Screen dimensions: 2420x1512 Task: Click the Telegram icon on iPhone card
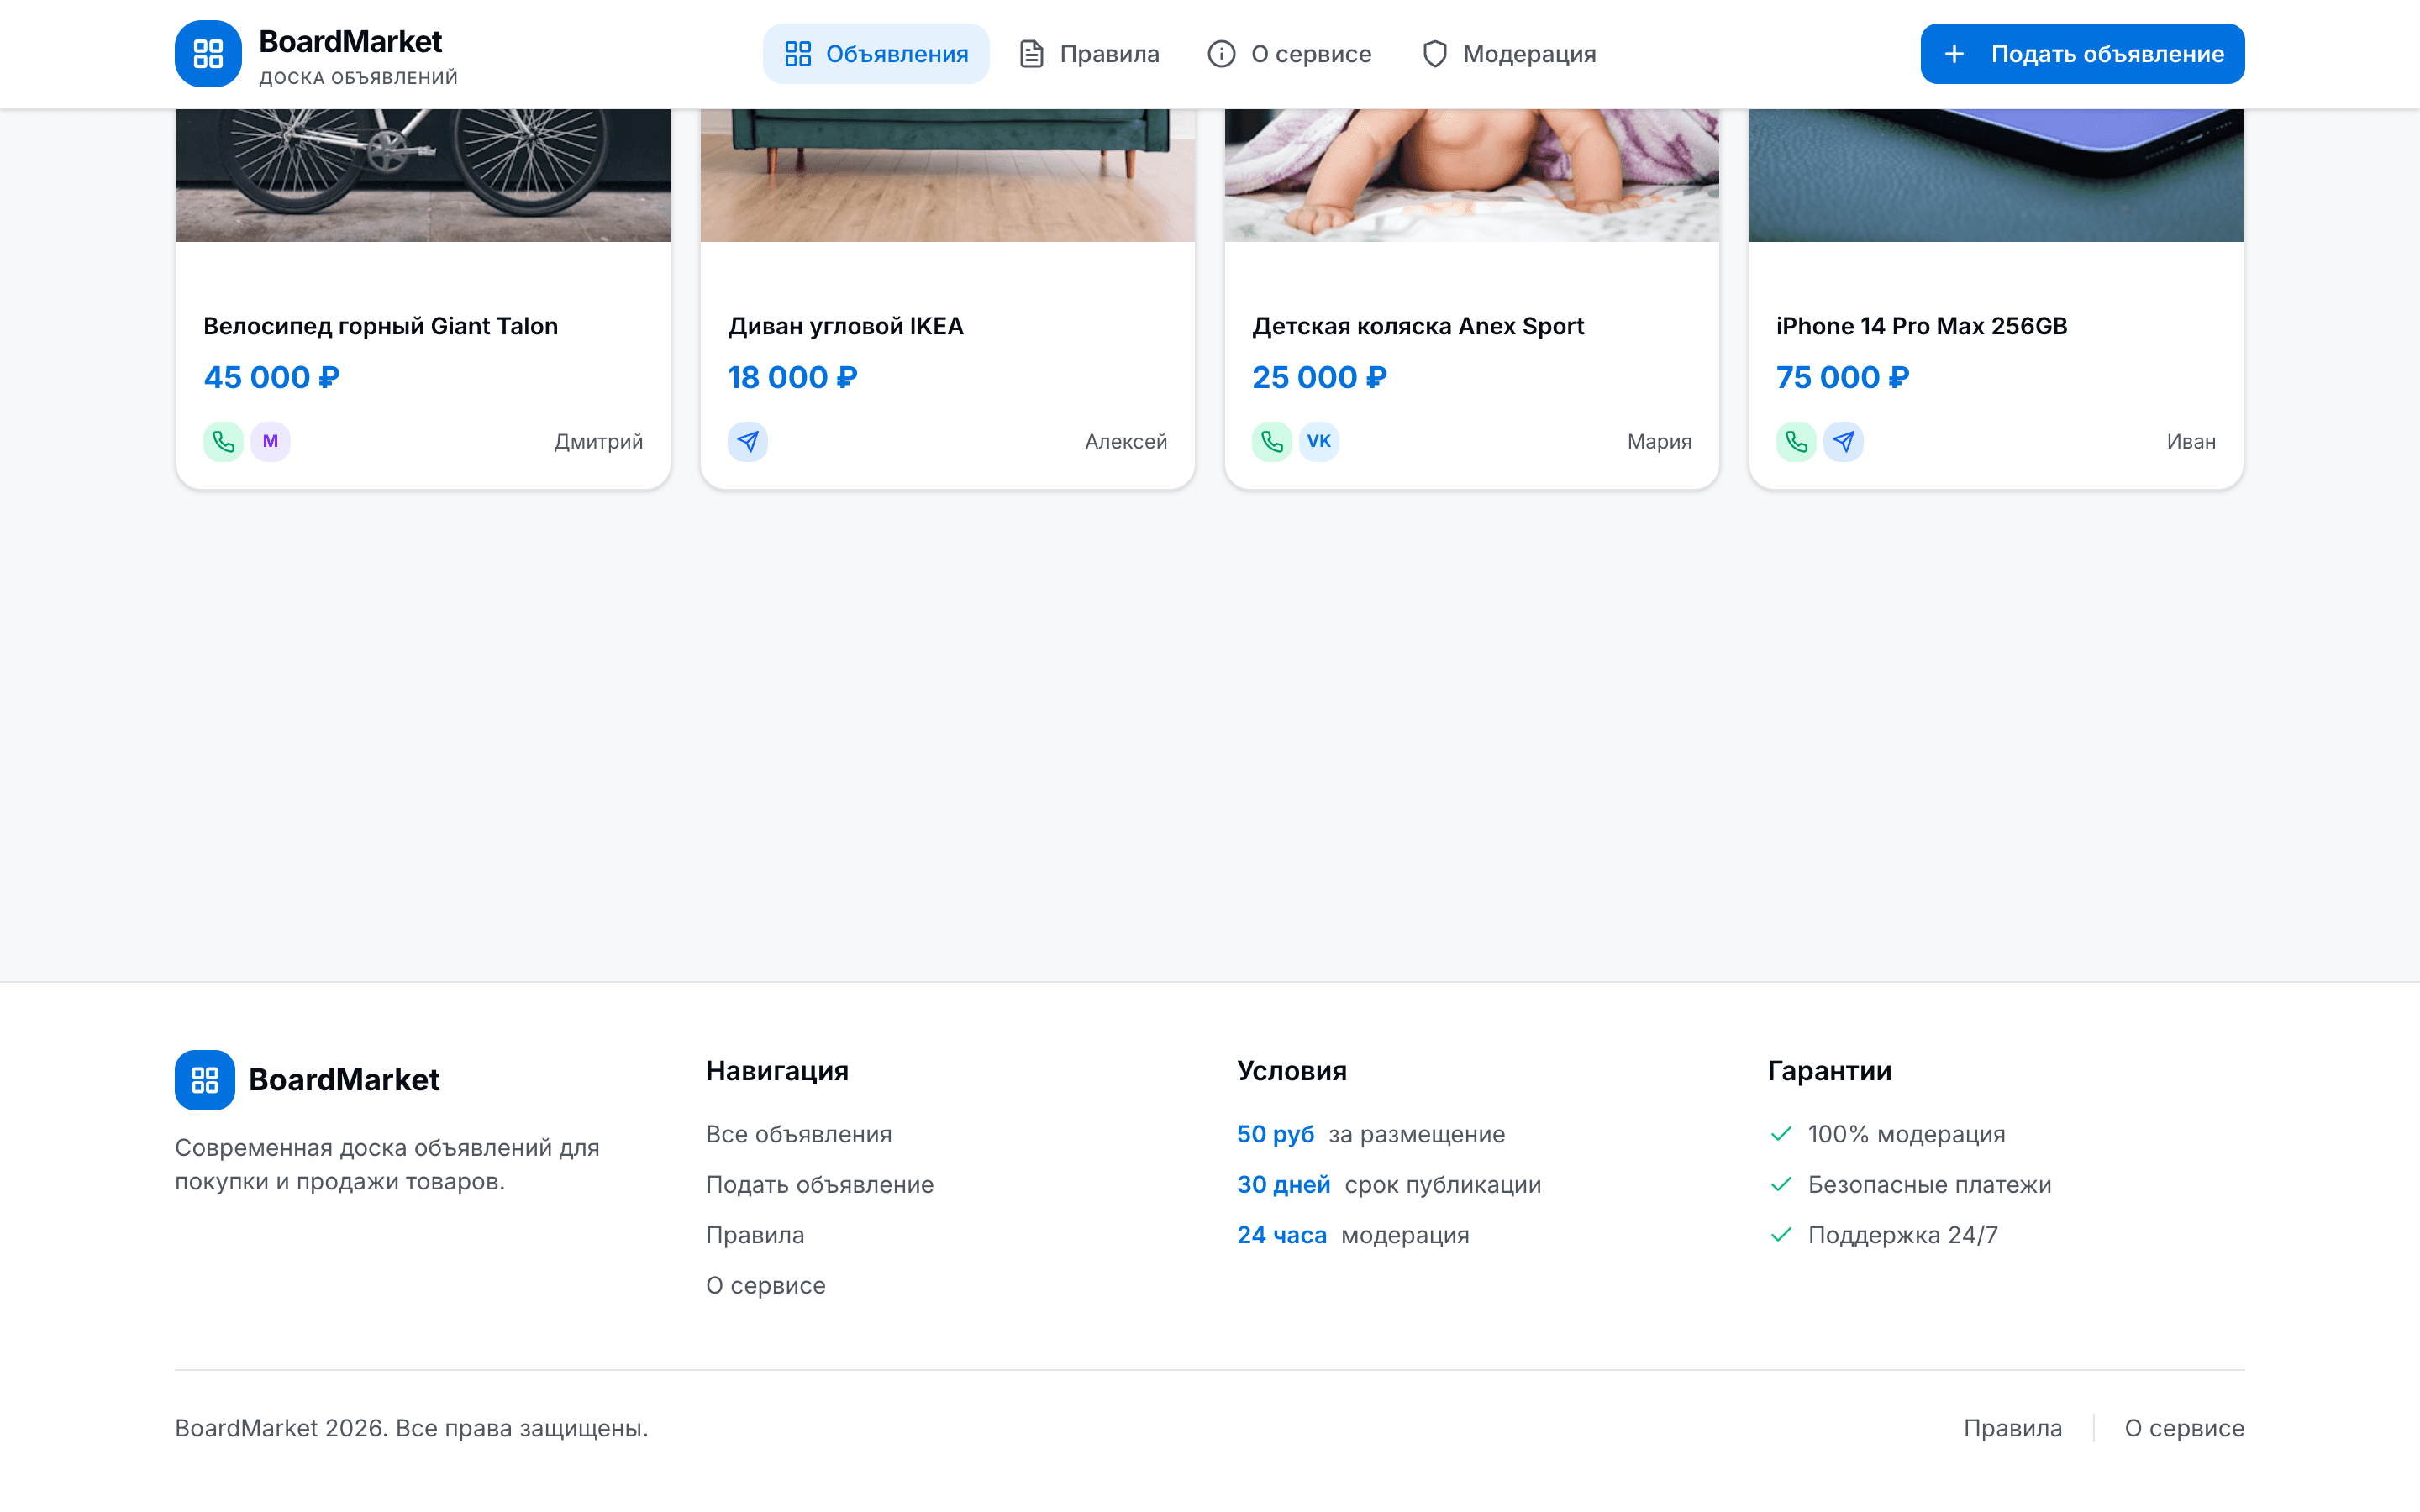(1843, 441)
